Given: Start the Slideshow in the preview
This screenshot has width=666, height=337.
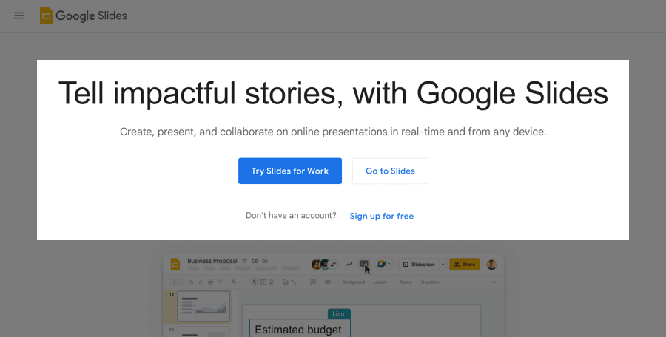Looking at the screenshot, I should (420, 265).
